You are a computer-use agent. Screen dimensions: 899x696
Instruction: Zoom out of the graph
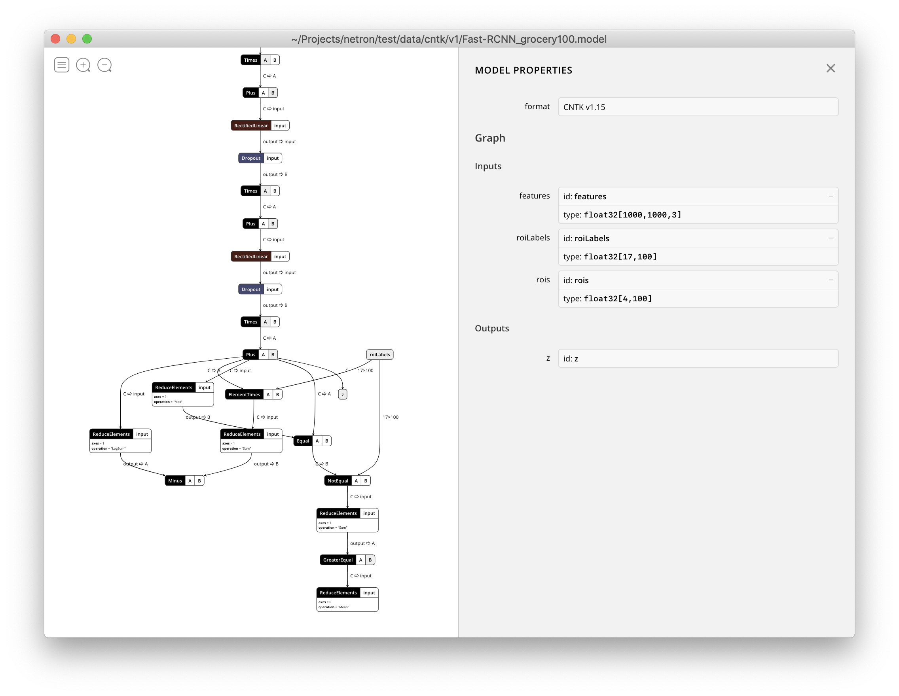(104, 65)
